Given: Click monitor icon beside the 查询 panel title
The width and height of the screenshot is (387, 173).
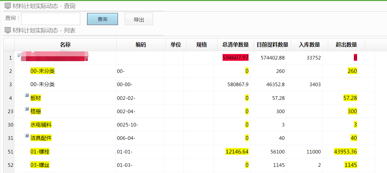Looking at the screenshot, I should pyautogui.click(x=8, y=6).
